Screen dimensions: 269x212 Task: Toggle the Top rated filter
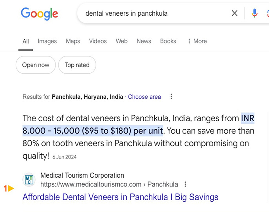point(77,65)
